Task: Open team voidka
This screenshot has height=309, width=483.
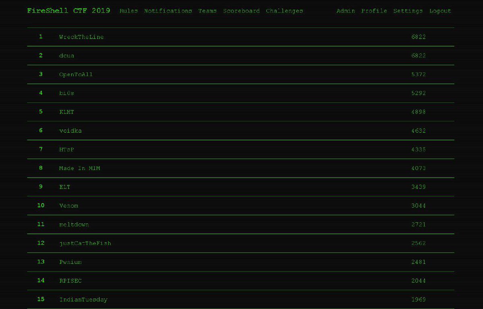Action: pyautogui.click(x=70, y=131)
